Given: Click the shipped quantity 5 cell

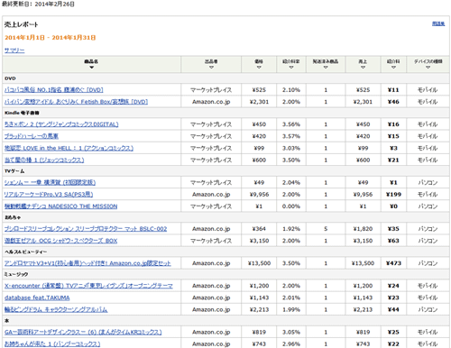Looking at the screenshot, I should [326, 229].
